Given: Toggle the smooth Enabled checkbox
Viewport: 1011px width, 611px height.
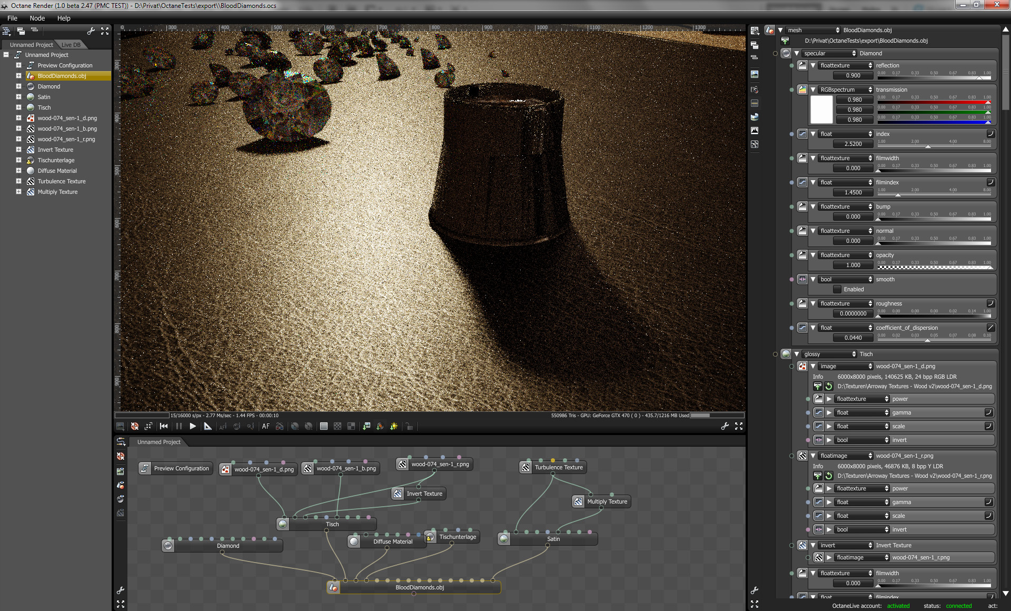Looking at the screenshot, I should 837,289.
